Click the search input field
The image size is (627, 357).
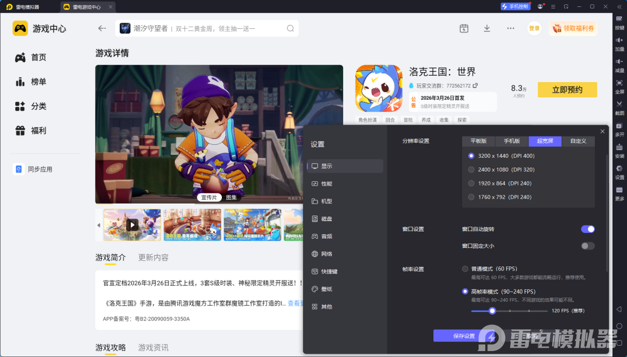[x=207, y=28]
